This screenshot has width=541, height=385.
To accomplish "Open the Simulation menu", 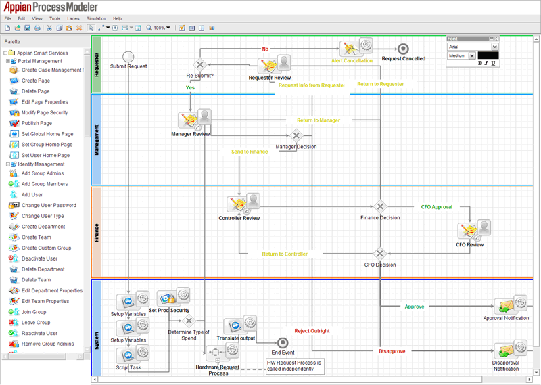I will [96, 19].
